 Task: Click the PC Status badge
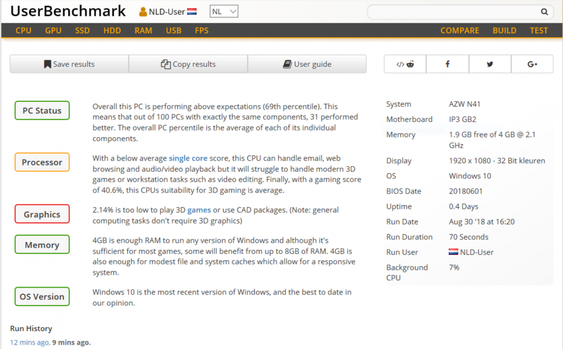42,110
